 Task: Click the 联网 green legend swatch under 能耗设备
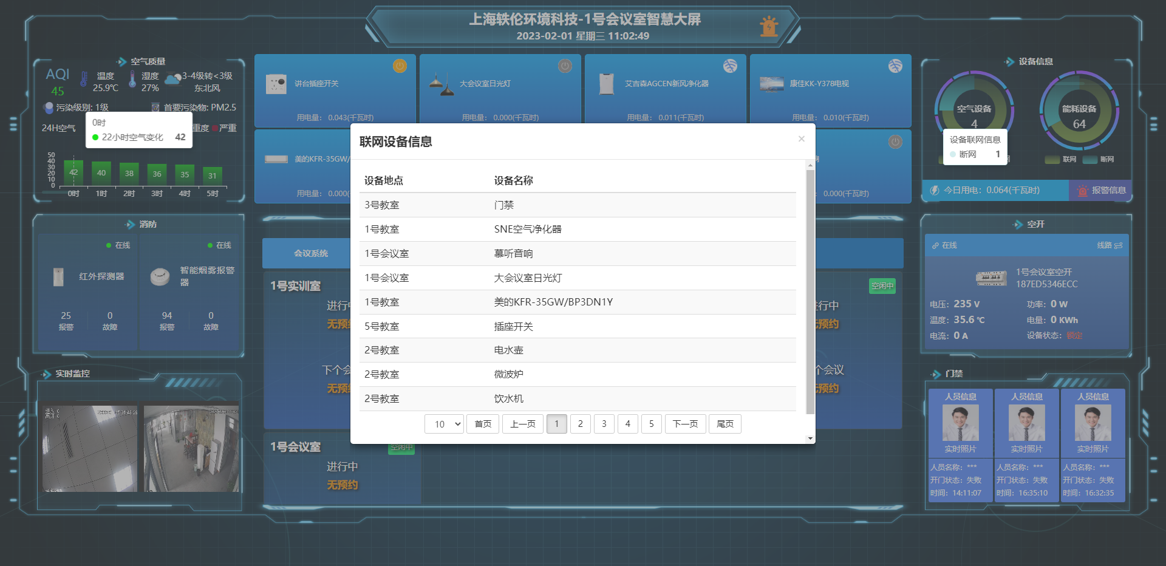[x=1052, y=159]
